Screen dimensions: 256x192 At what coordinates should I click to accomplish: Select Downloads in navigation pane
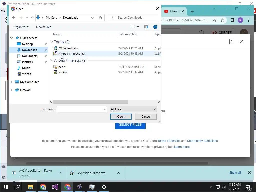point(29,50)
